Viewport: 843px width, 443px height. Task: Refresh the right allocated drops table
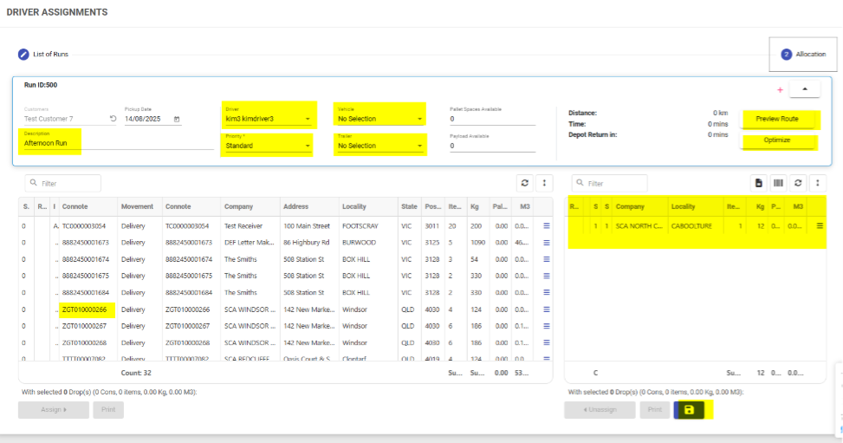tap(798, 183)
